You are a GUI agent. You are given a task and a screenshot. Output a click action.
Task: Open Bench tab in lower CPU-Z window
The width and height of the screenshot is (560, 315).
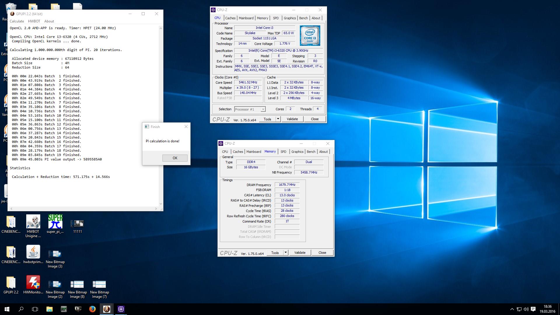tap(311, 152)
